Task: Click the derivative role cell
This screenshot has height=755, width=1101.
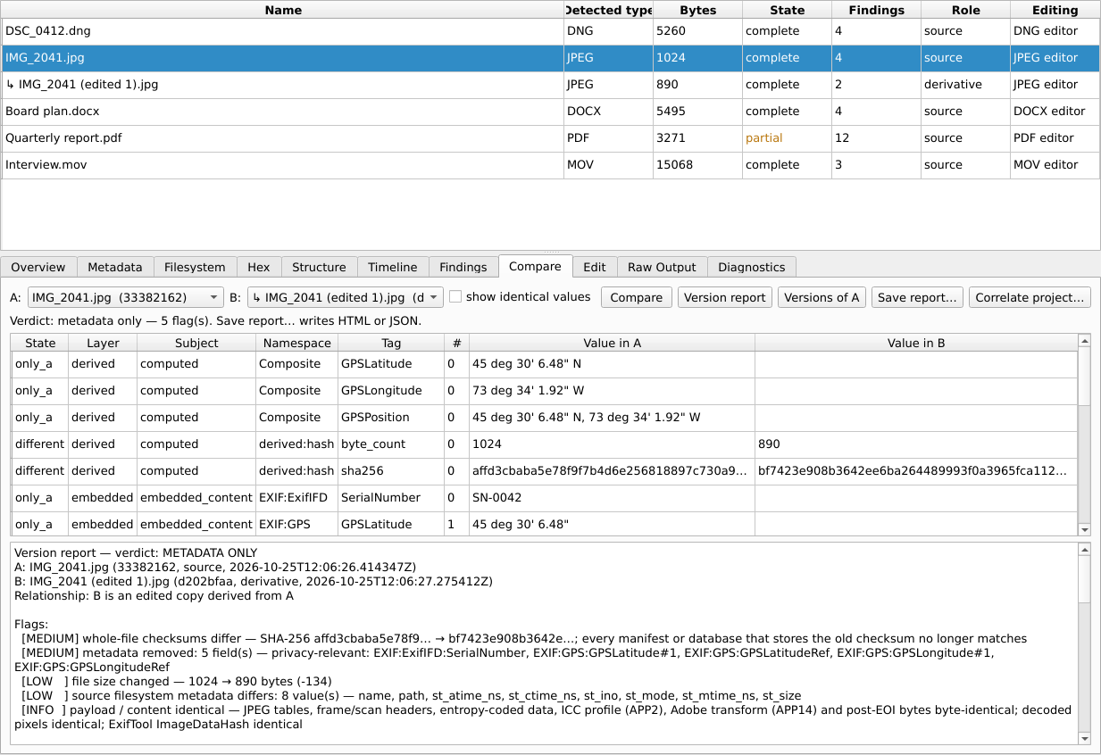Action: tap(966, 85)
